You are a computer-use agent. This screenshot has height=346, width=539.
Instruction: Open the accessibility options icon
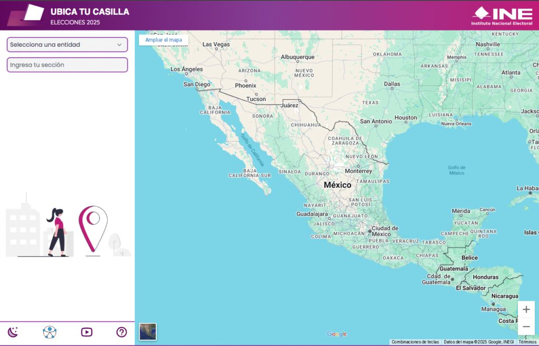49,332
